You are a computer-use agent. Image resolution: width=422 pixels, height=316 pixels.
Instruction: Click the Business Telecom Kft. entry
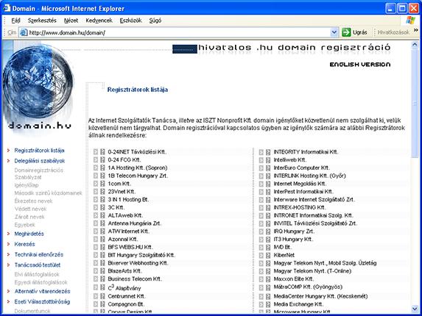135,279
